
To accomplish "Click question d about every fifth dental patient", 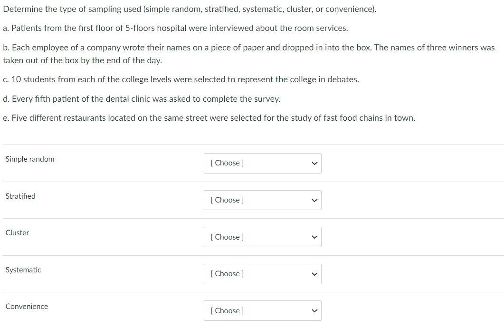I will [x=142, y=99].
